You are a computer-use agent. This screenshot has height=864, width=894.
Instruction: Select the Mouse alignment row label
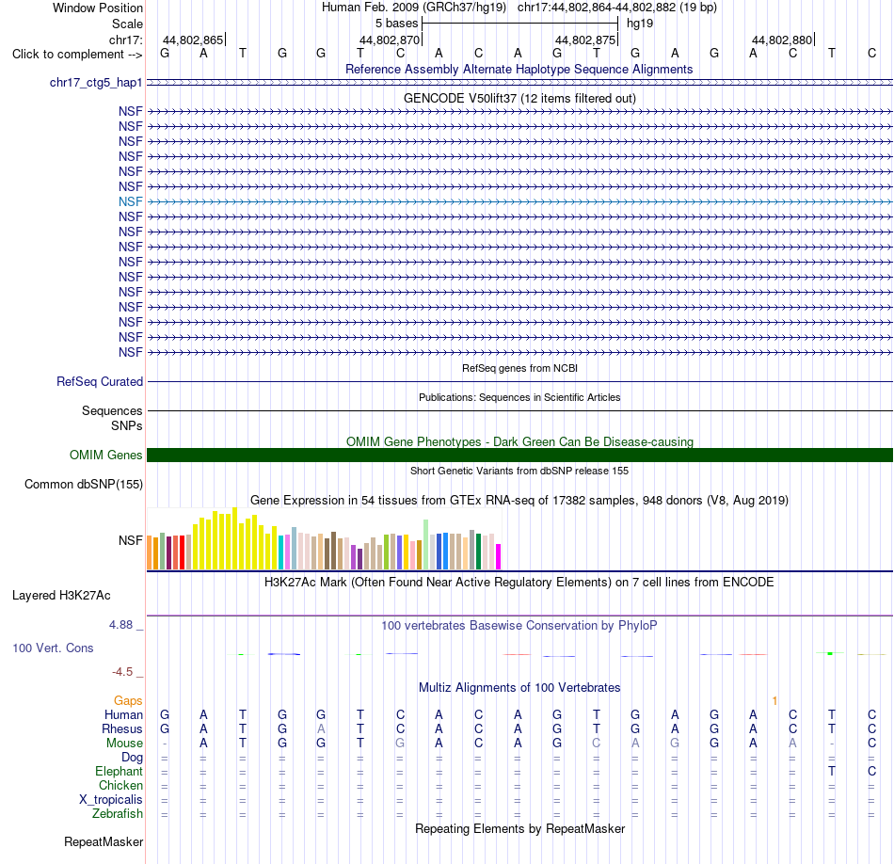click(x=124, y=744)
